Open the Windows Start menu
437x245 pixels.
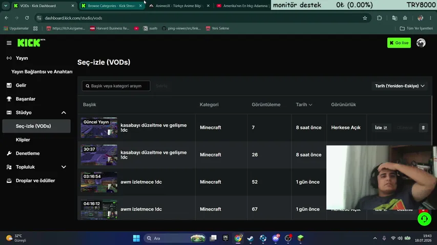[136, 238]
